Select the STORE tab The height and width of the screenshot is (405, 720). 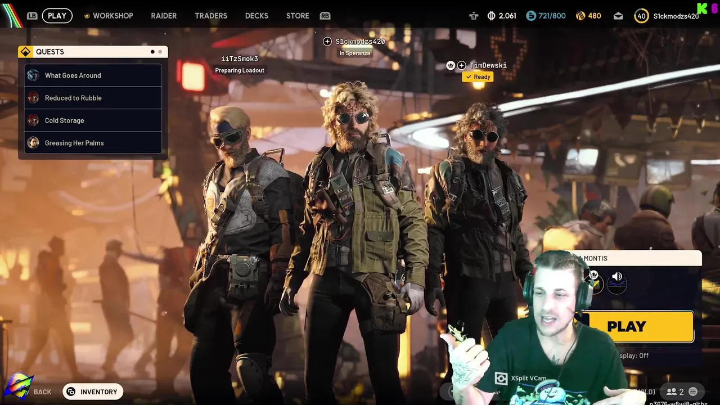tap(298, 16)
